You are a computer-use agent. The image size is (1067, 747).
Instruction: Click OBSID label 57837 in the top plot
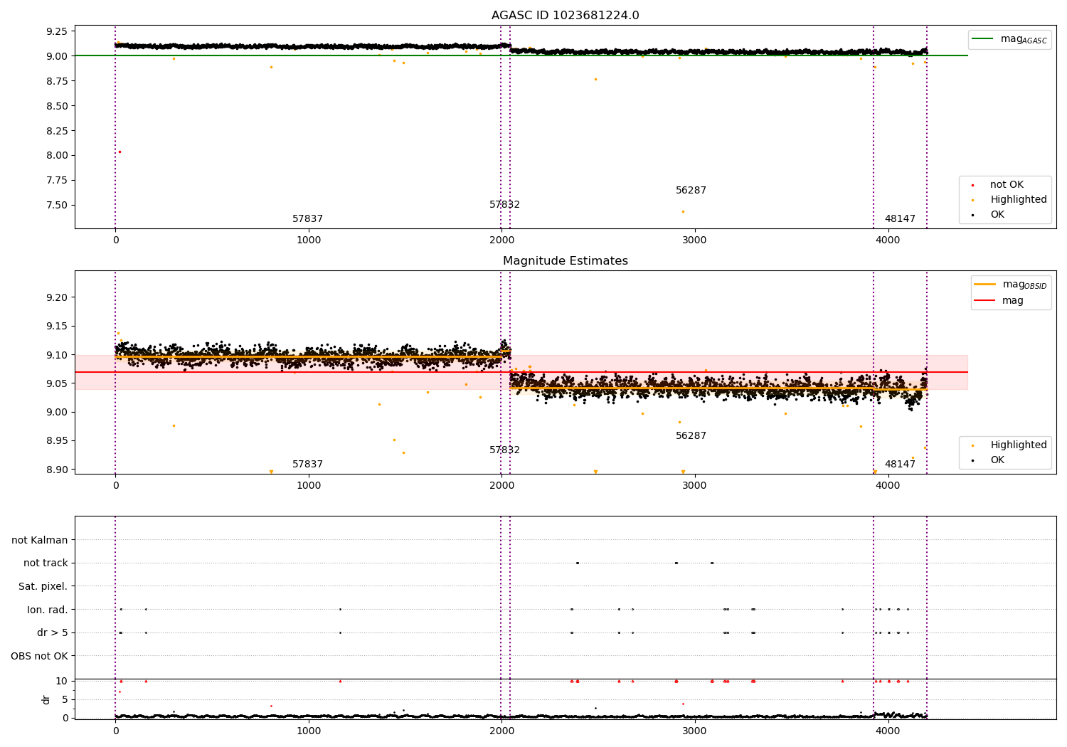(x=307, y=219)
